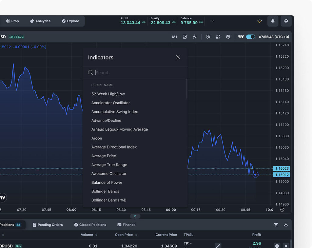The width and height of the screenshot is (312, 248).
Task: Download positions using the export icon
Action: tap(286, 225)
